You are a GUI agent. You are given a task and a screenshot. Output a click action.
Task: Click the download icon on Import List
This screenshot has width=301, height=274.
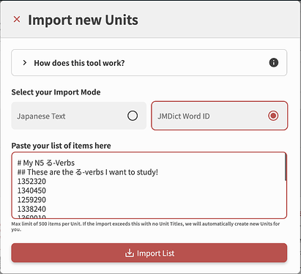pos(130,253)
